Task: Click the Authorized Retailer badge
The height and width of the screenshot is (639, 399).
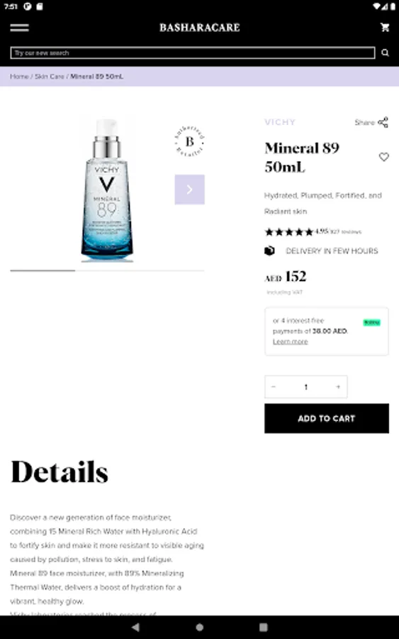Action: click(189, 141)
